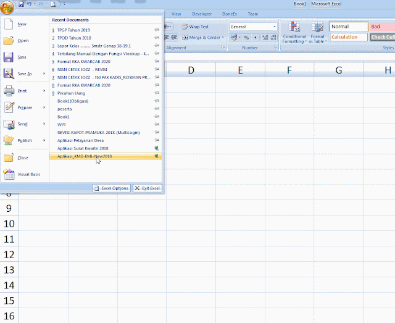Screen dimensions: 395x323
Task: Expand the Send submenu arrow
Action: click(44, 124)
